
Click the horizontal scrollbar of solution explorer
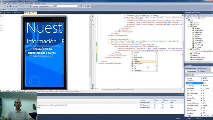pyautogui.click(x=199, y=62)
